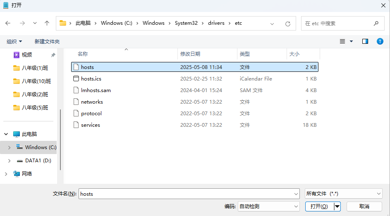Viewport: 390px width, 216px height.
Task: Go back with the left arrow
Action: click(8, 23)
